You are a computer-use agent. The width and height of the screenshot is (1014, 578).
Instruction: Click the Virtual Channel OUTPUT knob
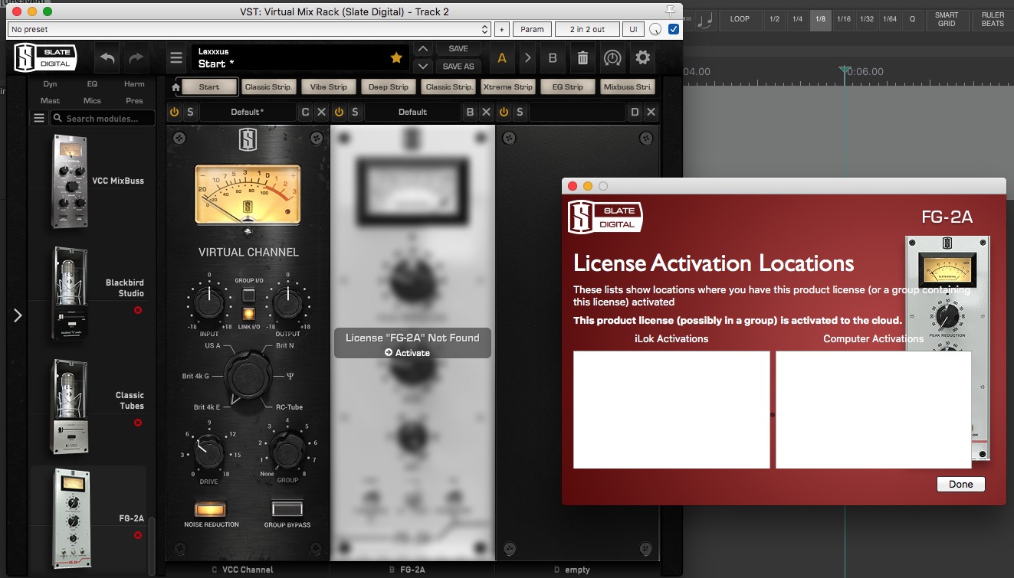point(287,302)
